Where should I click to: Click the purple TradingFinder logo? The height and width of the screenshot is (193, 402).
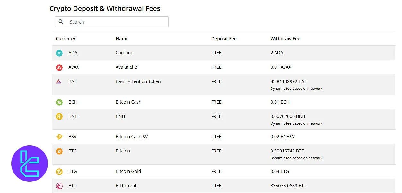pos(30,164)
